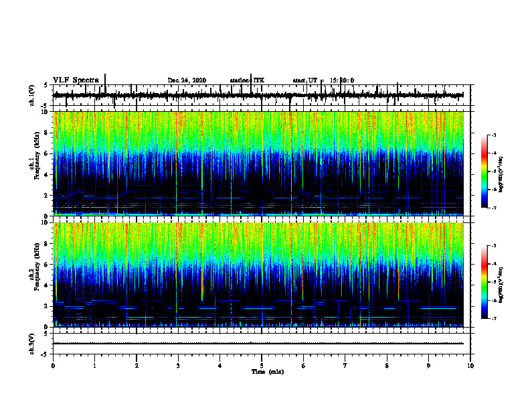Click the ch.2 spectrogram "6" kHz tick label
530x410 pixels.
pos(47,264)
